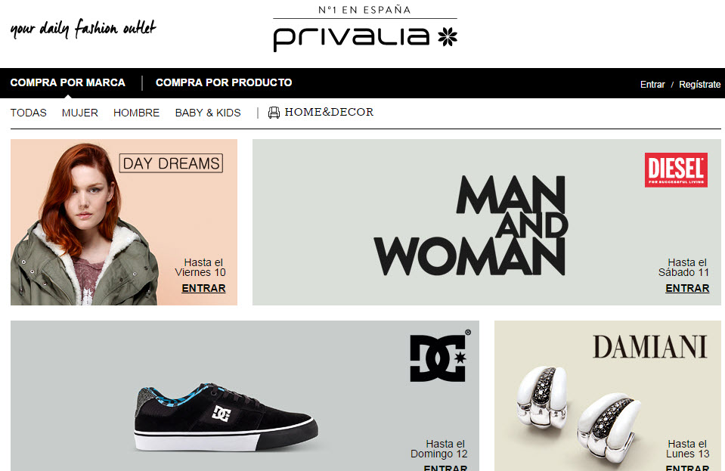Click 'your daily fashion outlet' slogan
725x471 pixels.
[x=83, y=29]
